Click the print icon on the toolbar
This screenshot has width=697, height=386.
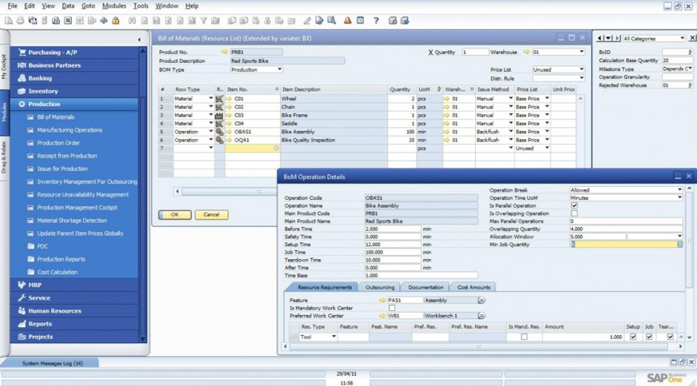coord(21,21)
